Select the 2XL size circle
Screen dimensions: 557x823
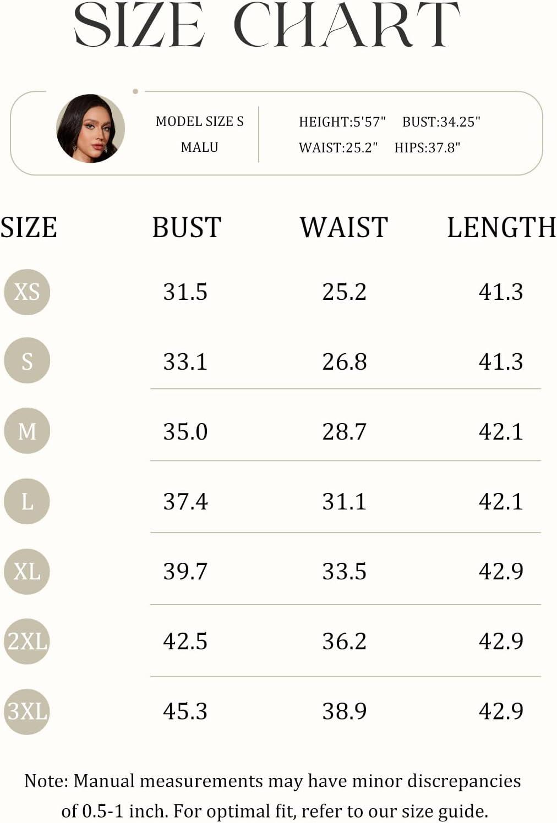27,641
